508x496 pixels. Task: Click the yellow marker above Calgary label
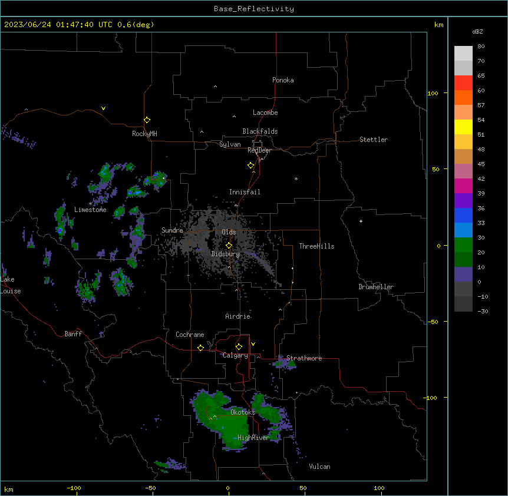(239, 347)
